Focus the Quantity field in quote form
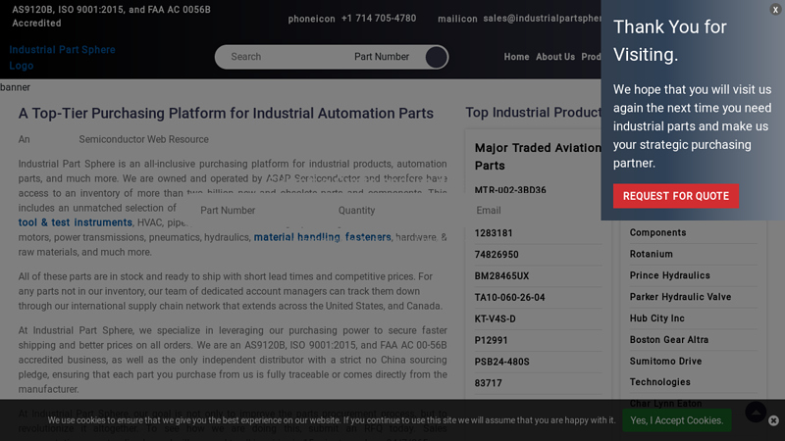785x441 pixels. (x=398, y=211)
